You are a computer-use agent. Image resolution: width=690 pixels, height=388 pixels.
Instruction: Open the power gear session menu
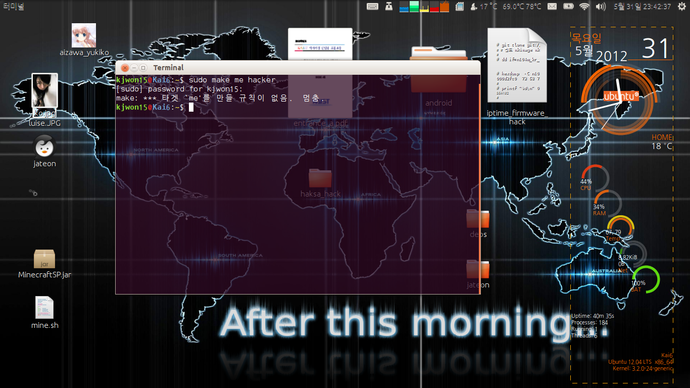click(x=681, y=7)
